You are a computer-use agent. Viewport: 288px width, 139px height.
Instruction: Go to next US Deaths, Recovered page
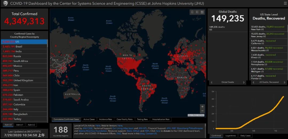pos(285,82)
